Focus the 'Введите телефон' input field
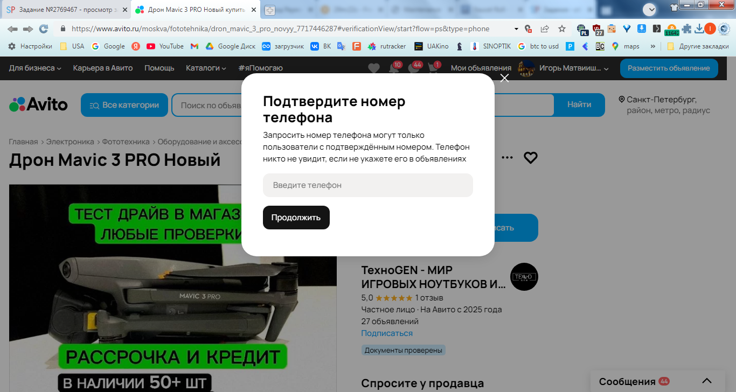The height and width of the screenshot is (392, 736). (368, 185)
